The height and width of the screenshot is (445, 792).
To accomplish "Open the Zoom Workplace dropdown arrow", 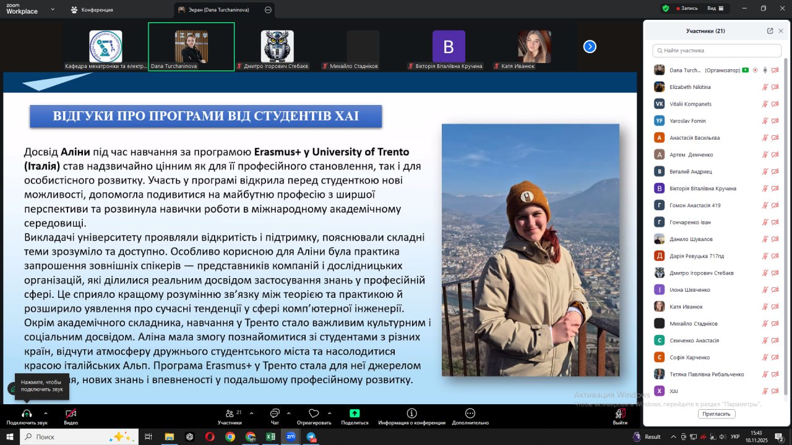I will point(52,10).
